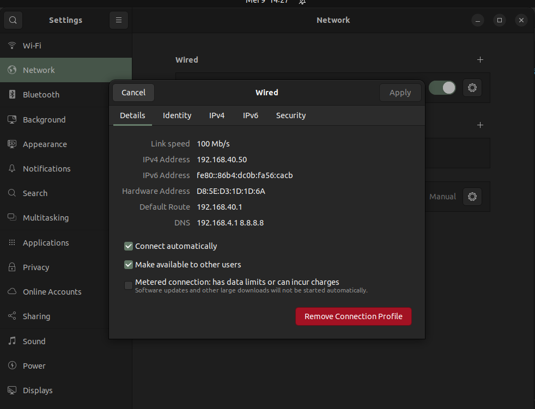Click the Cancel button

coord(133,93)
